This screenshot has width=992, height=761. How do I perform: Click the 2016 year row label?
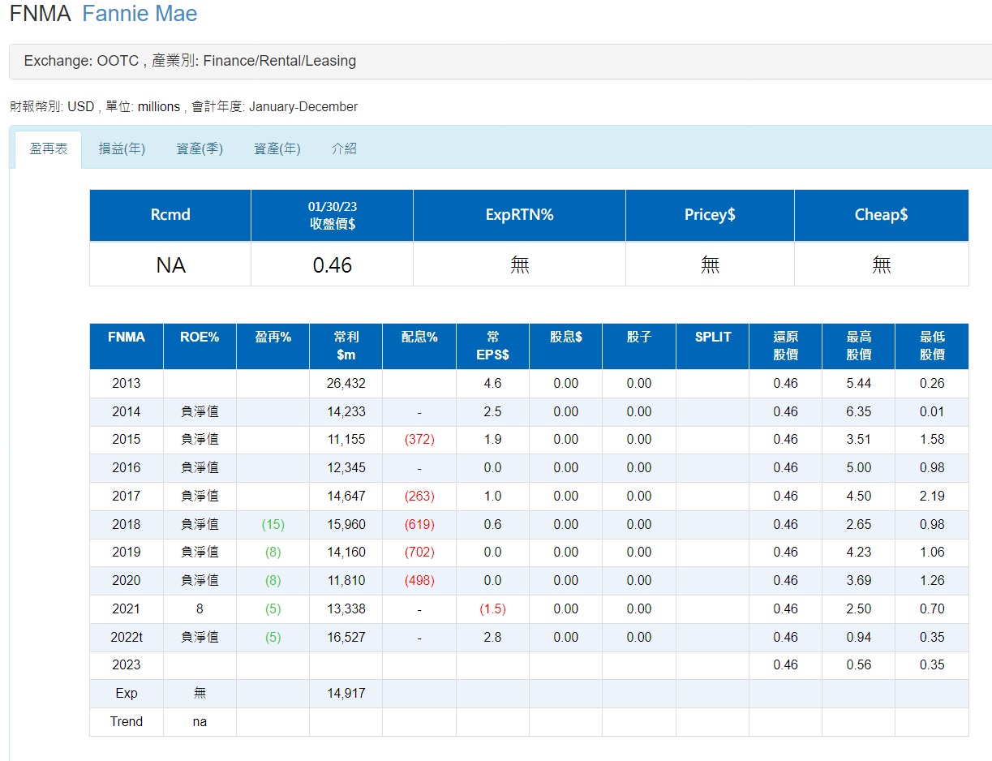tap(127, 468)
